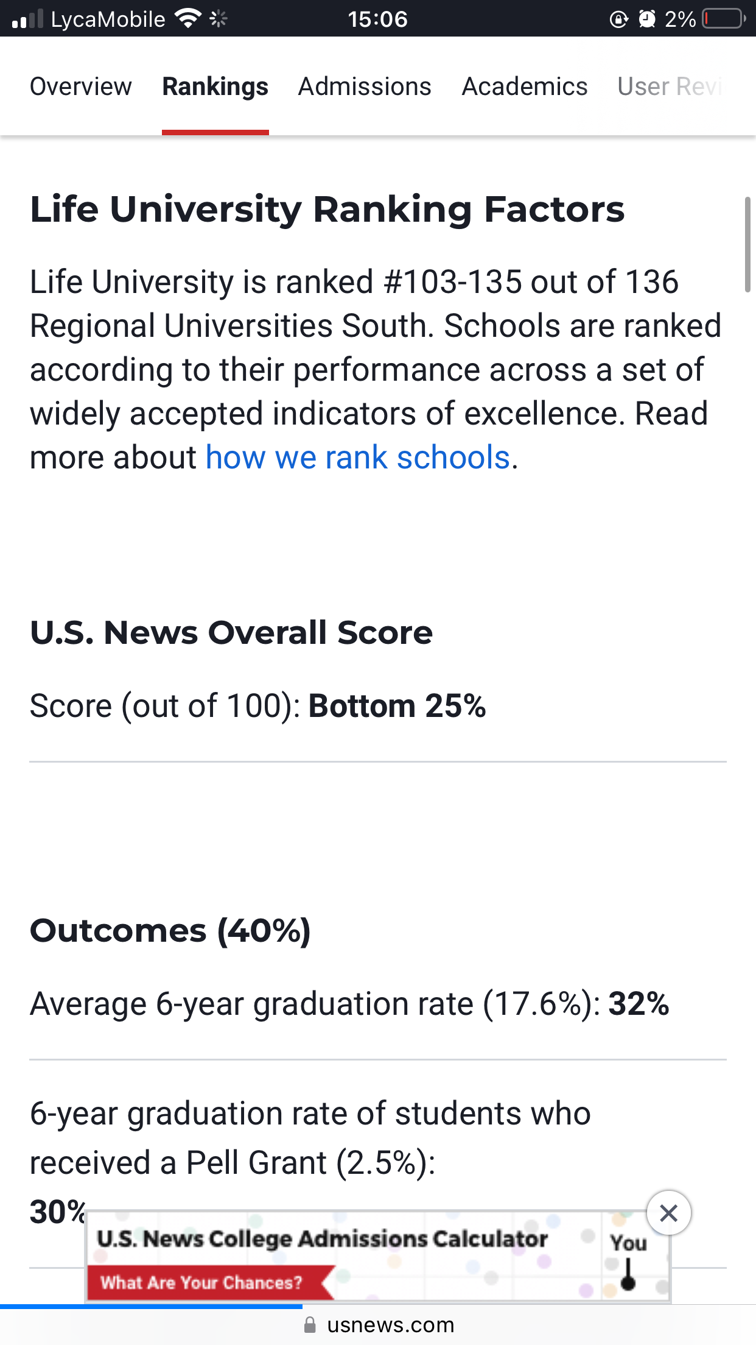Screen dimensions: 756x1345
Task: Close the admissions calculator ad banner
Action: (x=668, y=1213)
